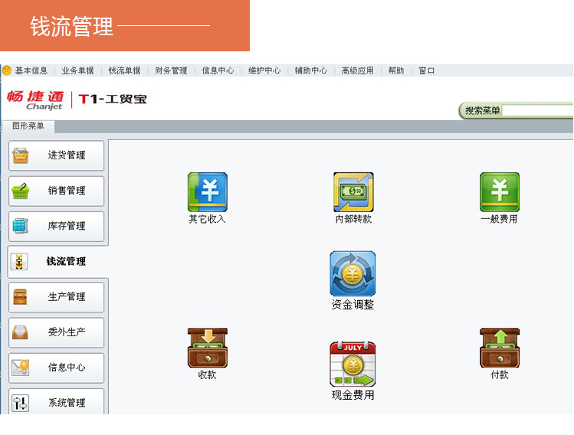The width and height of the screenshot is (574, 435).
Task: Click the 库存管理 grid icon
Action: tap(20, 226)
